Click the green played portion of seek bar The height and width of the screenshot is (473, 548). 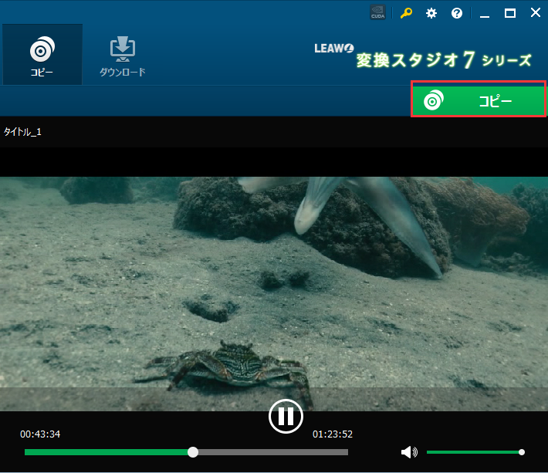[108, 452]
